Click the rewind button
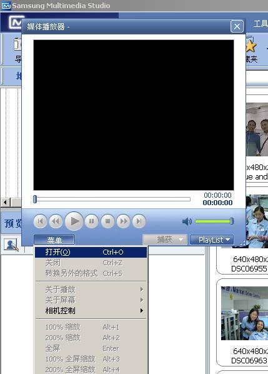The height and width of the screenshot is (374, 268). 56,221
